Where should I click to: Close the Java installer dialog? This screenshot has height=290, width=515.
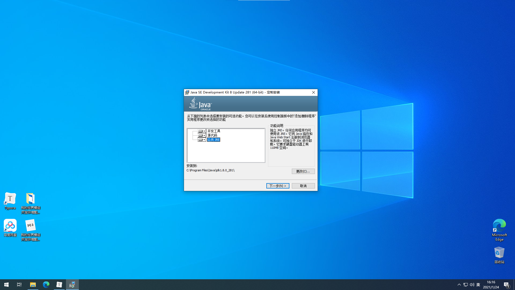click(x=313, y=92)
